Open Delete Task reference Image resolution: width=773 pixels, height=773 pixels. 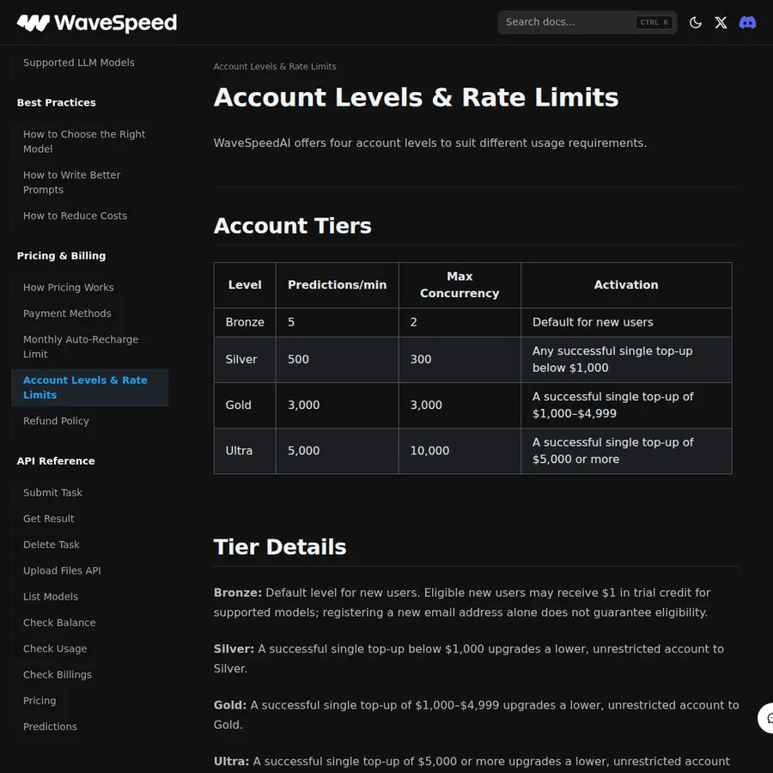click(x=52, y=545)
